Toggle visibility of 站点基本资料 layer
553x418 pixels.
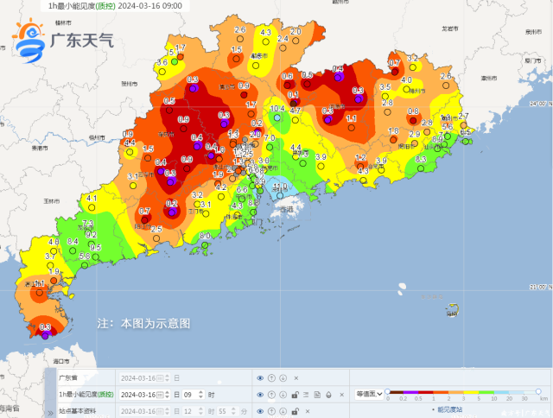pos(260,410)
